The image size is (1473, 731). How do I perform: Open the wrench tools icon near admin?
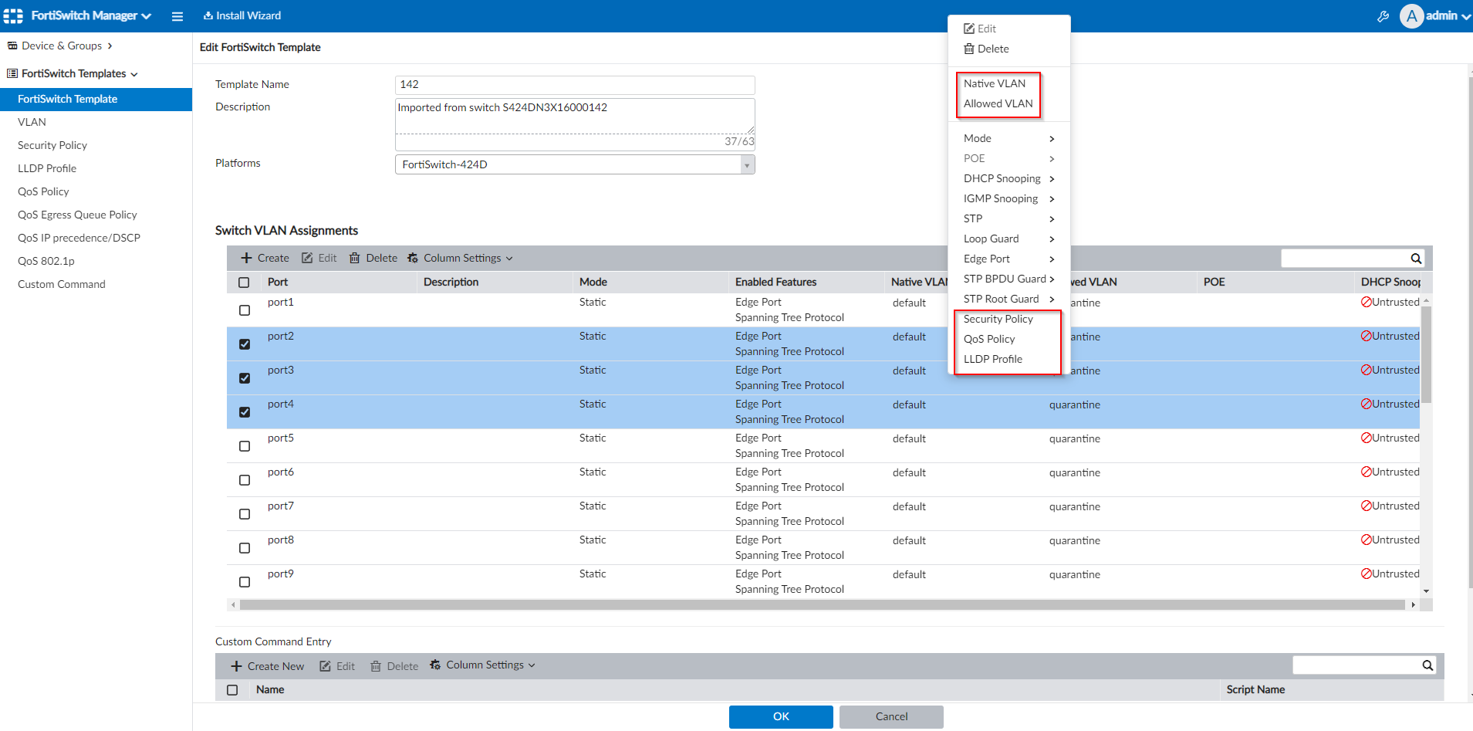tap(1383, 16)
